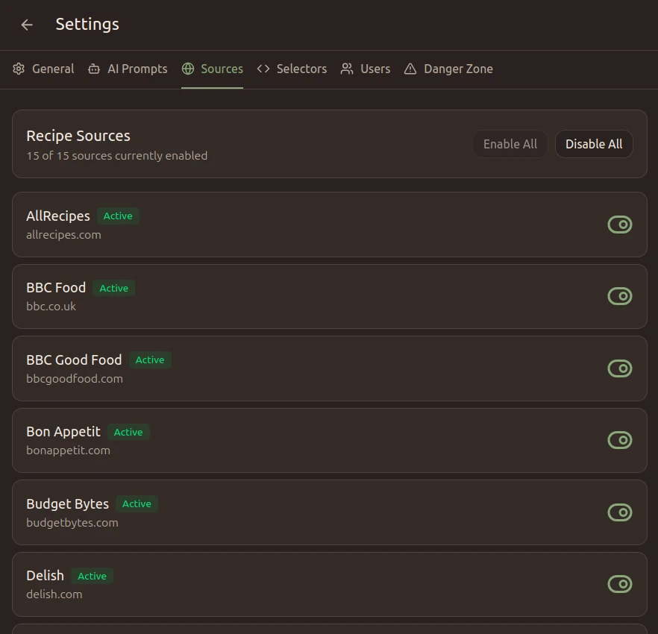Toggle the BBC Good Food switch
658x634 pixels.
click(620, 368)
